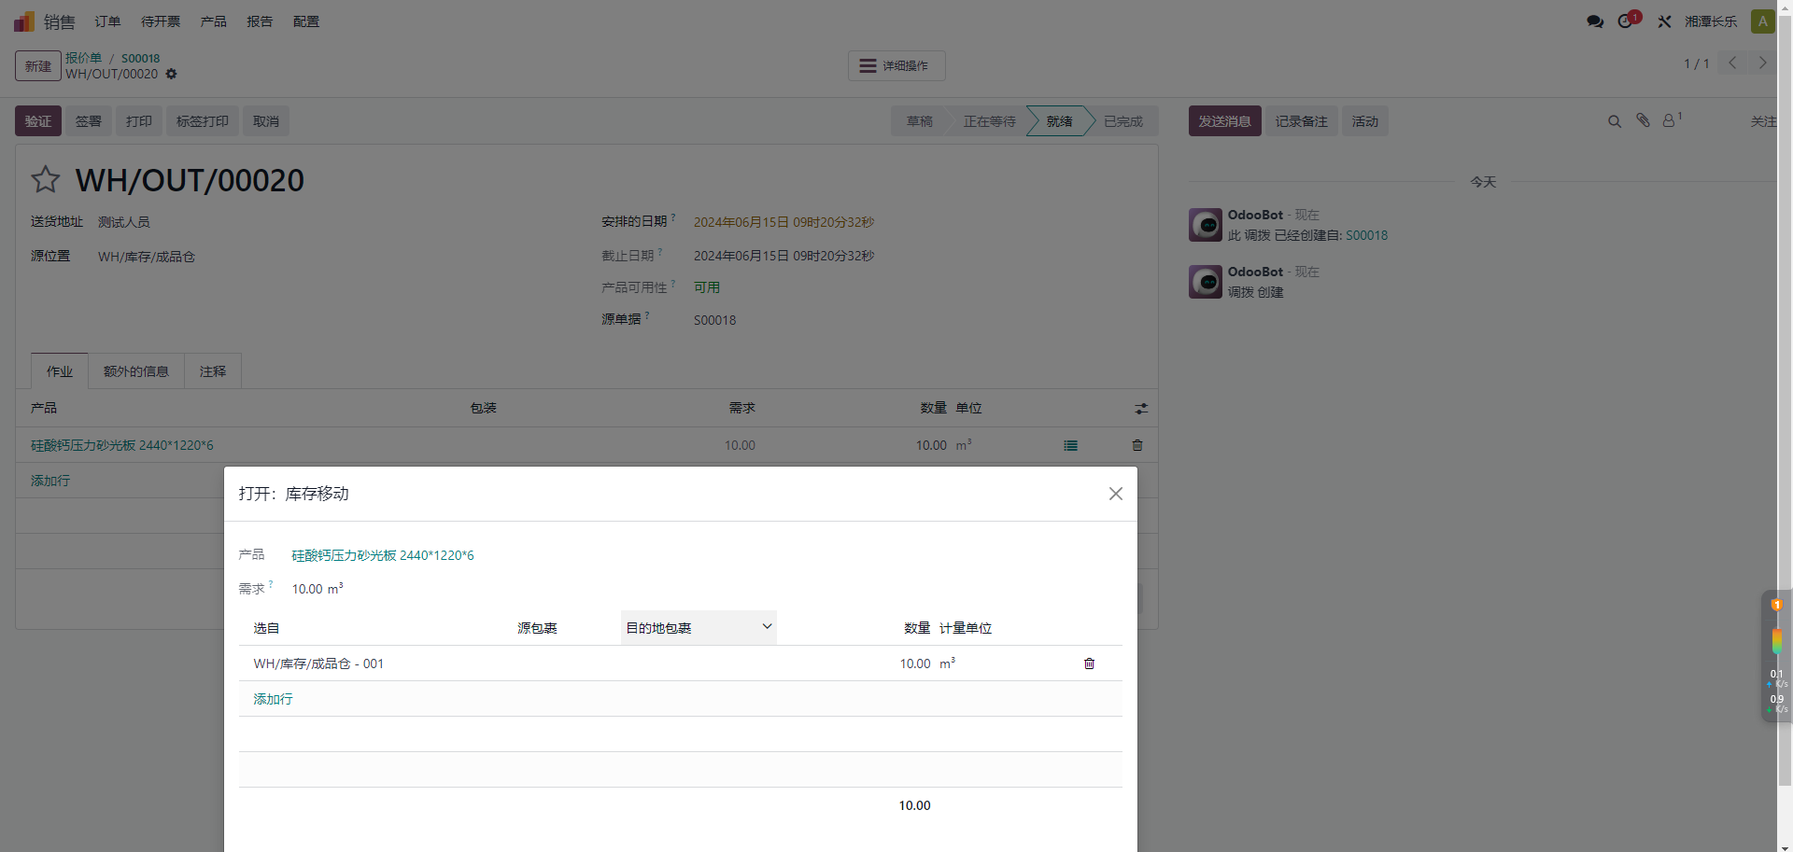Click the 验证 button
Viewport: 1793px width, 852px height.
38,121
